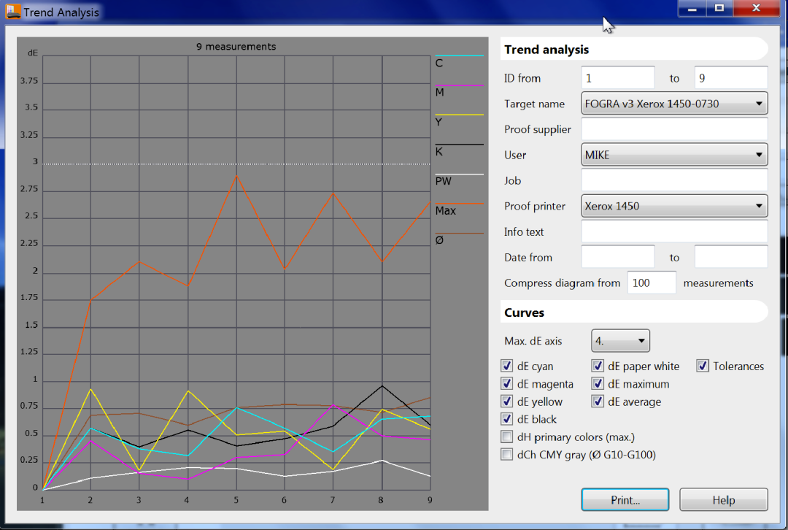Open Proof printer dropdown Xerox 1450
The height and width of the screenshot is (530, 788).
coord(674,206)
